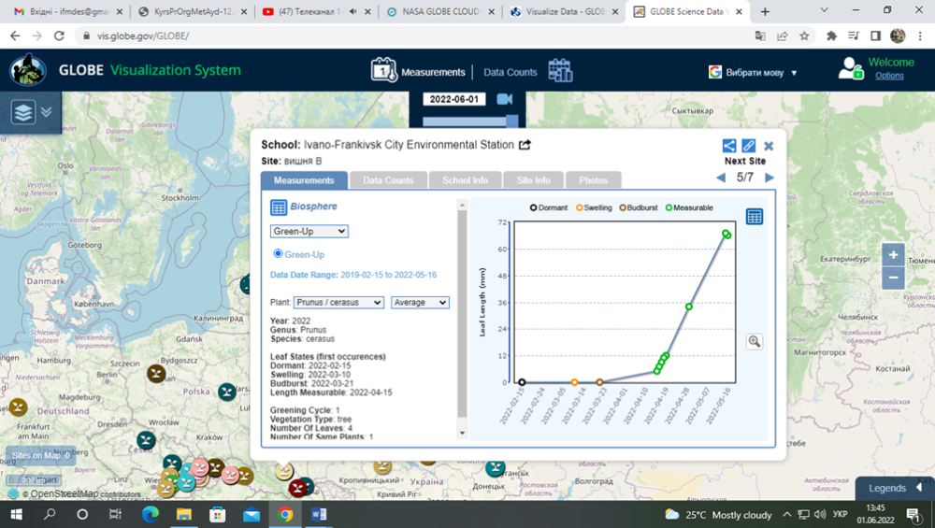The height and width of the screenshot is (528, 935).
Task: Click the video camera animation icon
Action: [505, 99]
